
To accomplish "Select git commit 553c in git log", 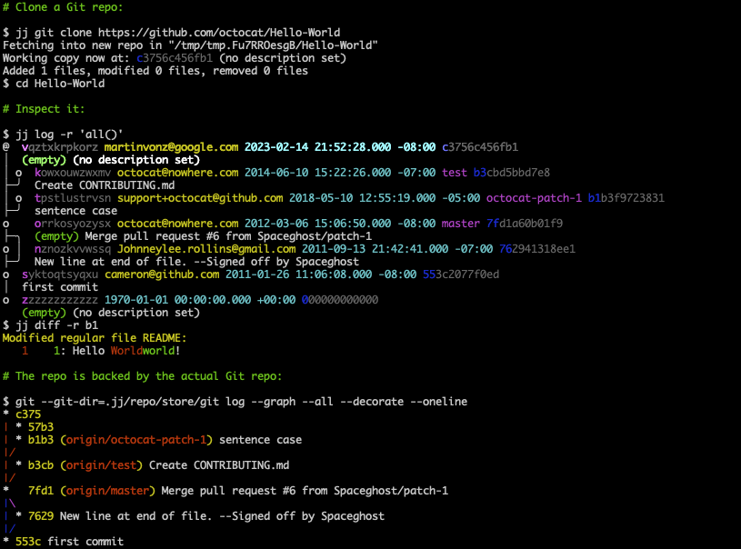I will 28,543.
